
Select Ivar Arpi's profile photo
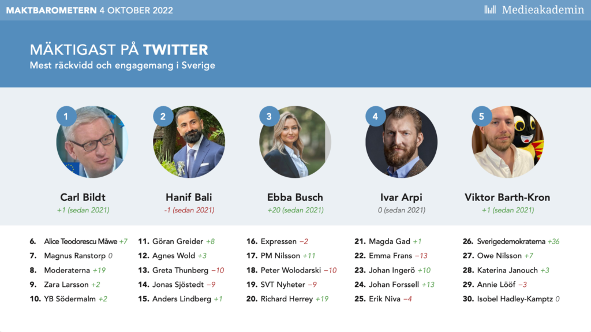coord(402,142)
